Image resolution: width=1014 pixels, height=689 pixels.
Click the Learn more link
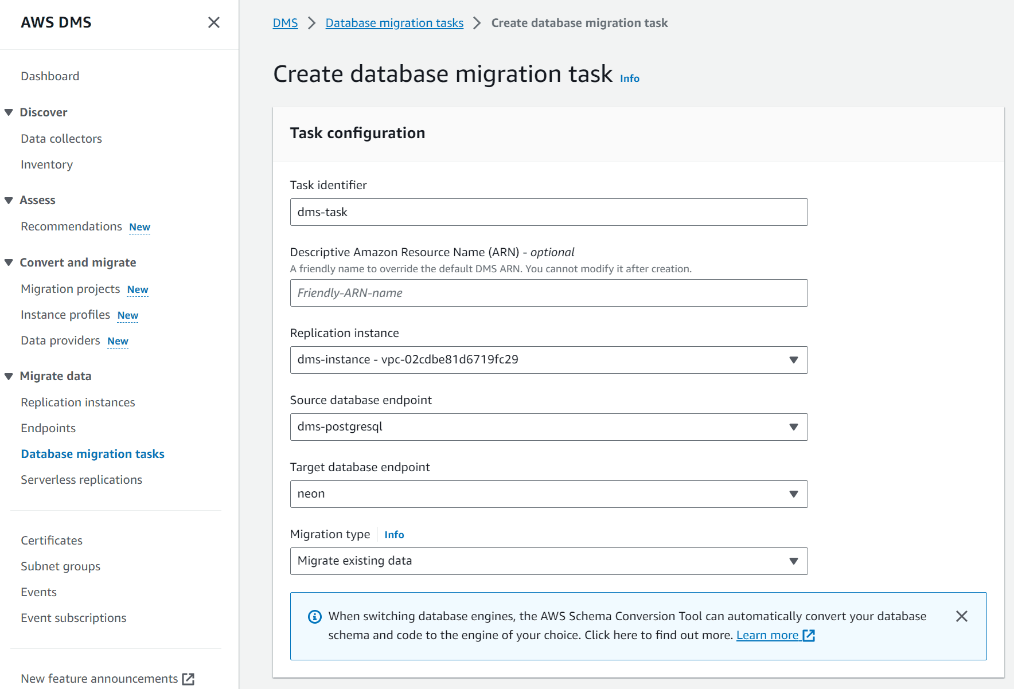click(768, 635)
